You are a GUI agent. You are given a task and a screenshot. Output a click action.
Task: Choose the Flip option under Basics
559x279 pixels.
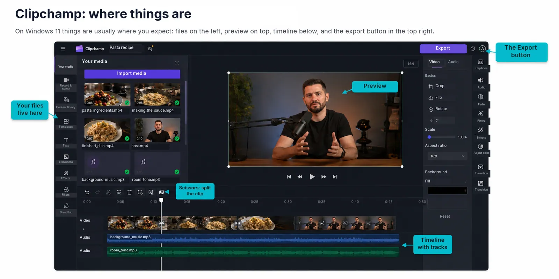tap(435, 98)
